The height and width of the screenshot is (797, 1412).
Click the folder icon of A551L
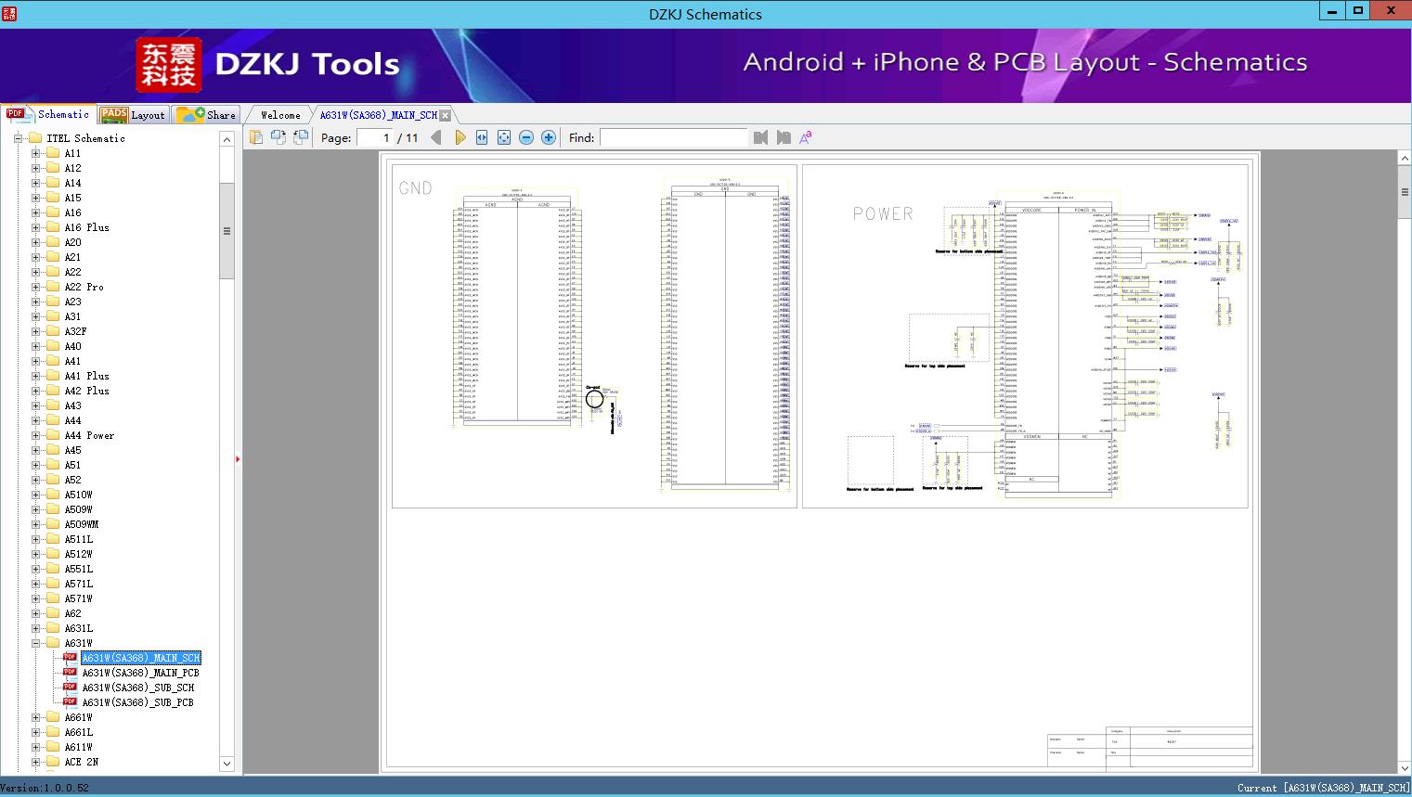click(x=53, y=569)
